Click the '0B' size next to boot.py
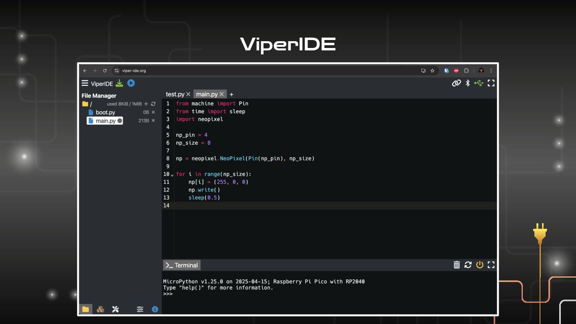Viewport: 576px width, 324px height. click(x=146, y=112)
